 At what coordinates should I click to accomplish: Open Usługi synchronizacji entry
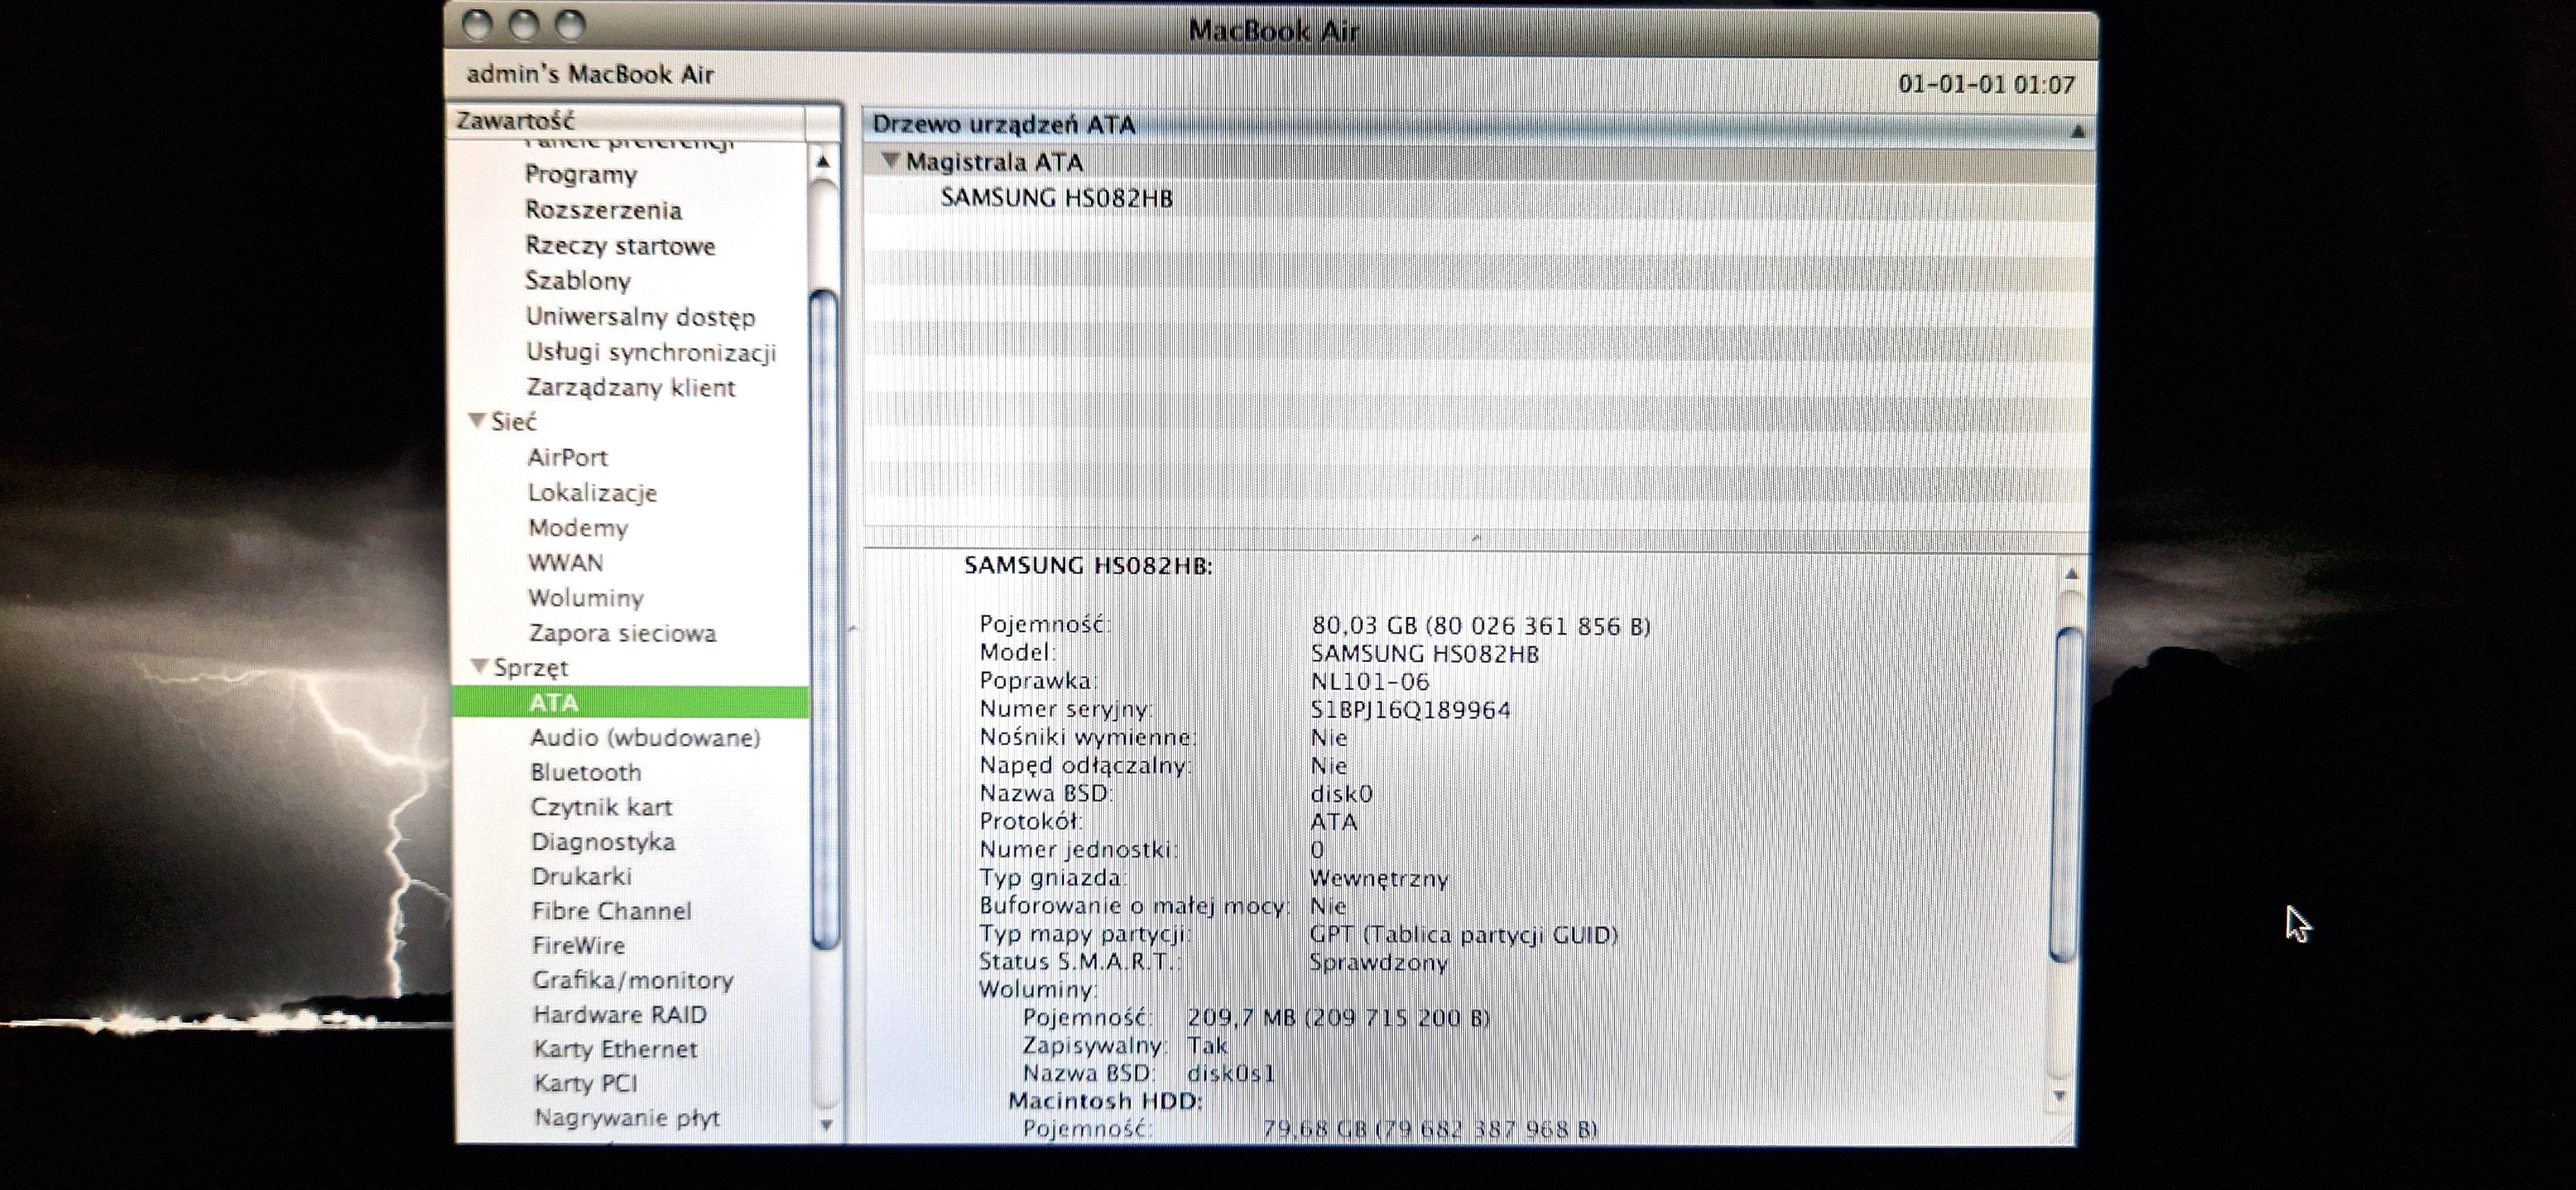tap(651, 352)
